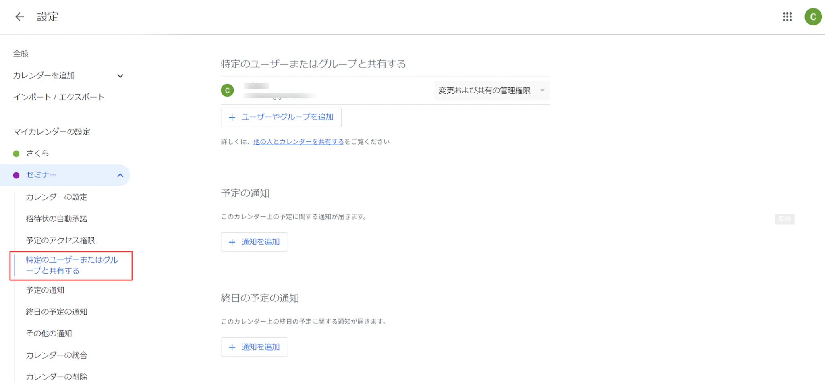This screenshot has height=388, width=825.
Task: Click the green user avatar in sharing list
Action: pyautogui.click(x=227, y=91)
